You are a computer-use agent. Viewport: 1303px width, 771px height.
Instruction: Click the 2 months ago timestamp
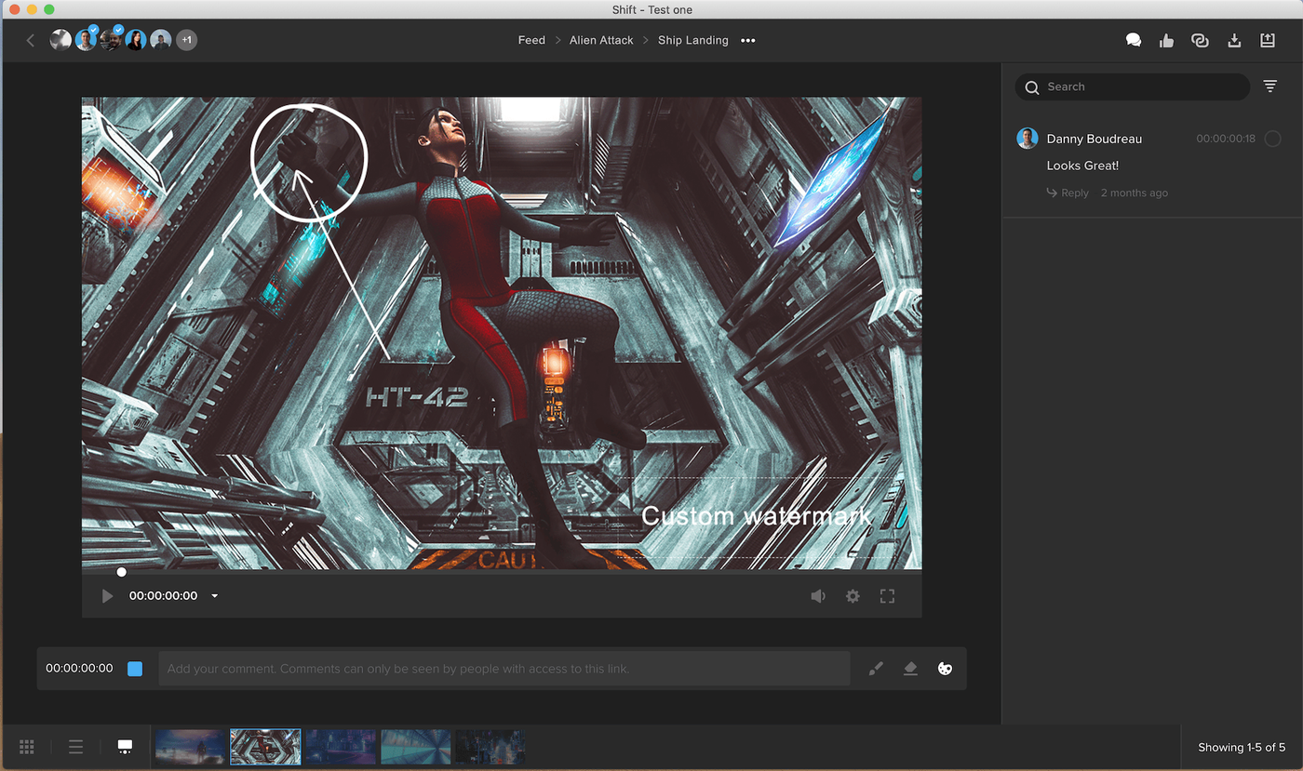tap(1135, 193)
